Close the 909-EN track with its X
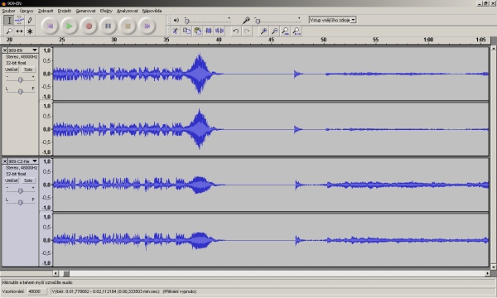 [x=5, y=50]
